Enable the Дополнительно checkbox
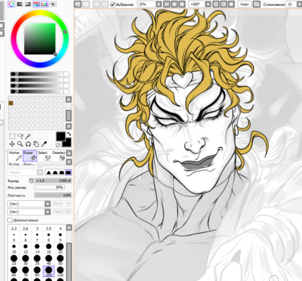Image resolution: width=302 pixels, height=281 pixels. pos(10,220)
